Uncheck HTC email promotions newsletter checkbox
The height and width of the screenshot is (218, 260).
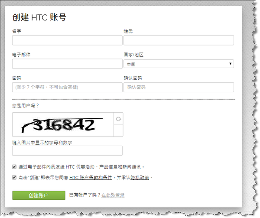point(14,166)
